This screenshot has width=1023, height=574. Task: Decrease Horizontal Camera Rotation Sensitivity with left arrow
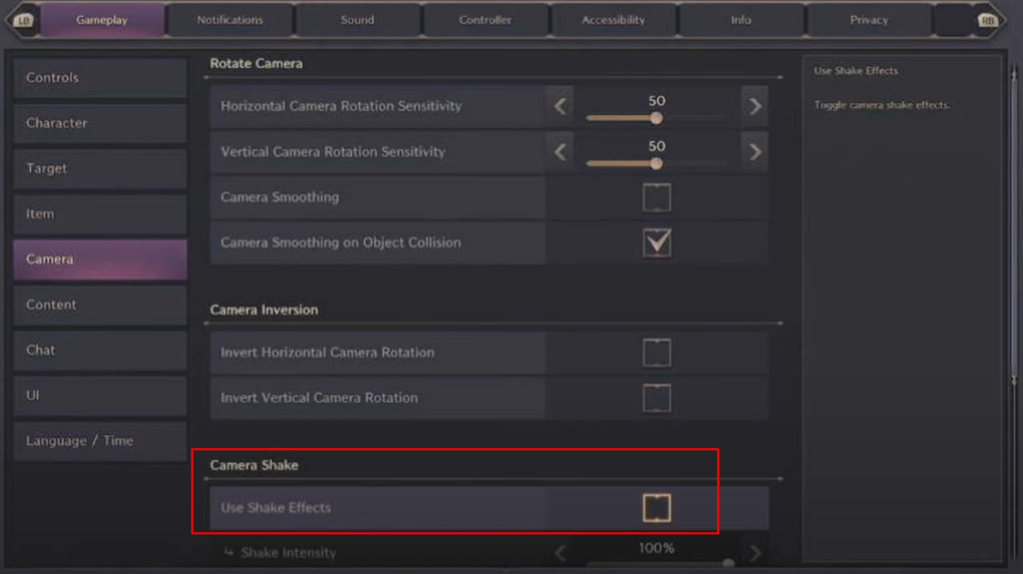point(560,106)
